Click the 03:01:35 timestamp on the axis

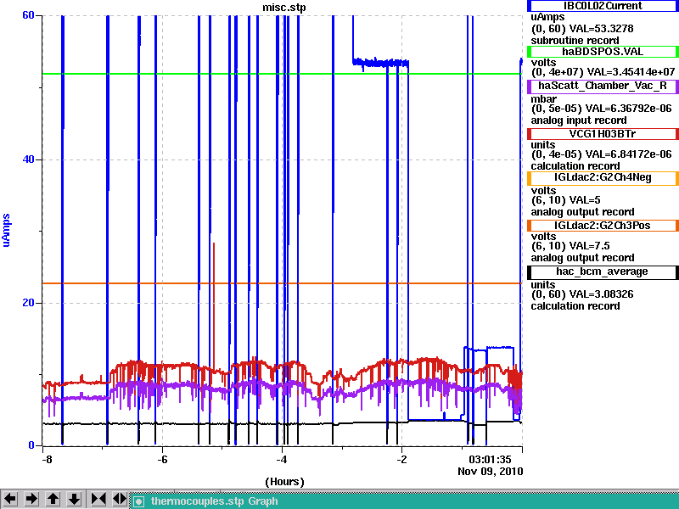tap(491, 459)
